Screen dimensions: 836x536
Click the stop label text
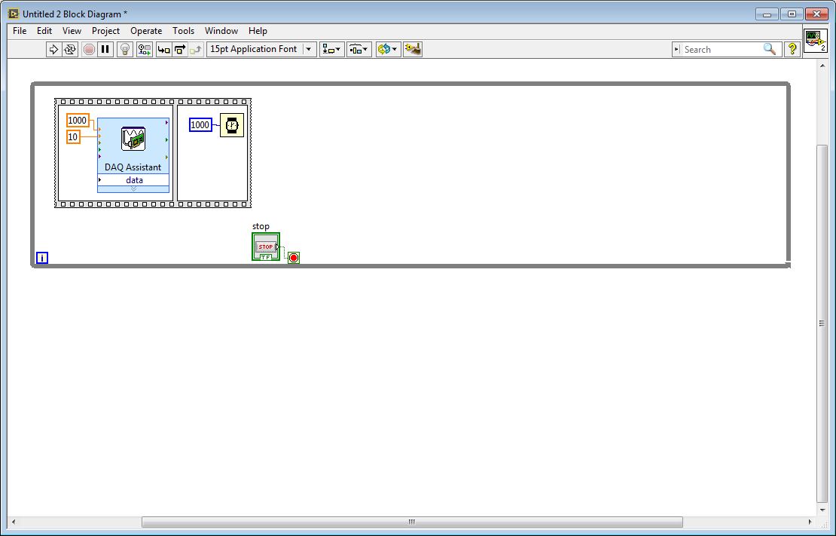[261, 226]
